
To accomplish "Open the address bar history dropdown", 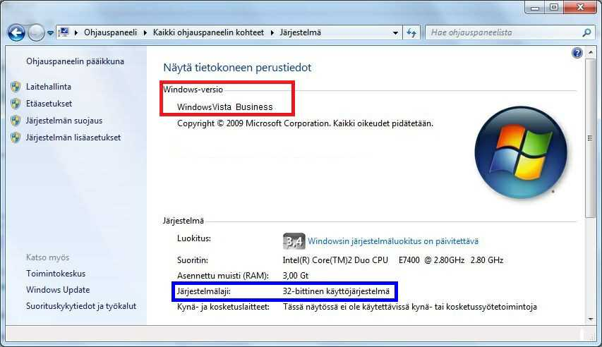I will [395, 33].
